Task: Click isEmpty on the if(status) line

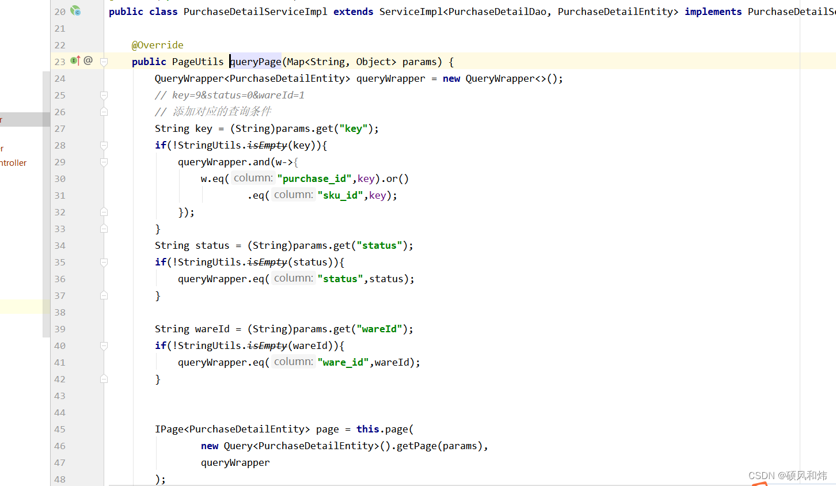Action: [267, 262]
